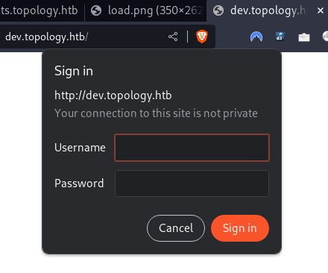The image size is (328, 273).
Task: Open the envelope extension icon
Action: click(x=304, y=37)
